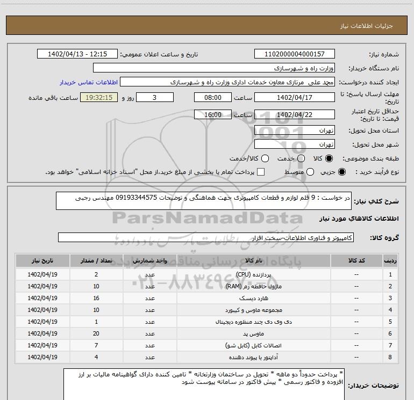Select the کالا/خدمت radio button
This screenshot has width=414, height=400.
tap(265, 158)
